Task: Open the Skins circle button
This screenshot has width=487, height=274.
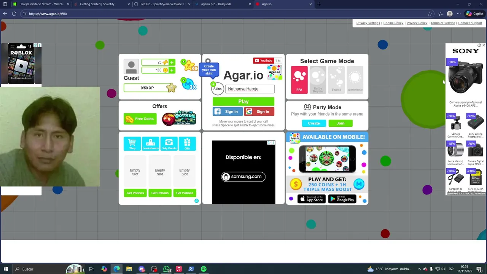Action: (217, 89)
